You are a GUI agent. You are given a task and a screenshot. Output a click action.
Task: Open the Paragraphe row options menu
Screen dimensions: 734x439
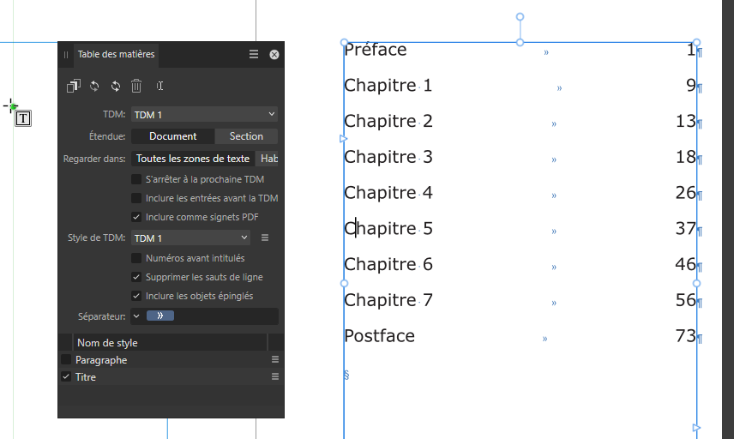(x=275, y=359)
